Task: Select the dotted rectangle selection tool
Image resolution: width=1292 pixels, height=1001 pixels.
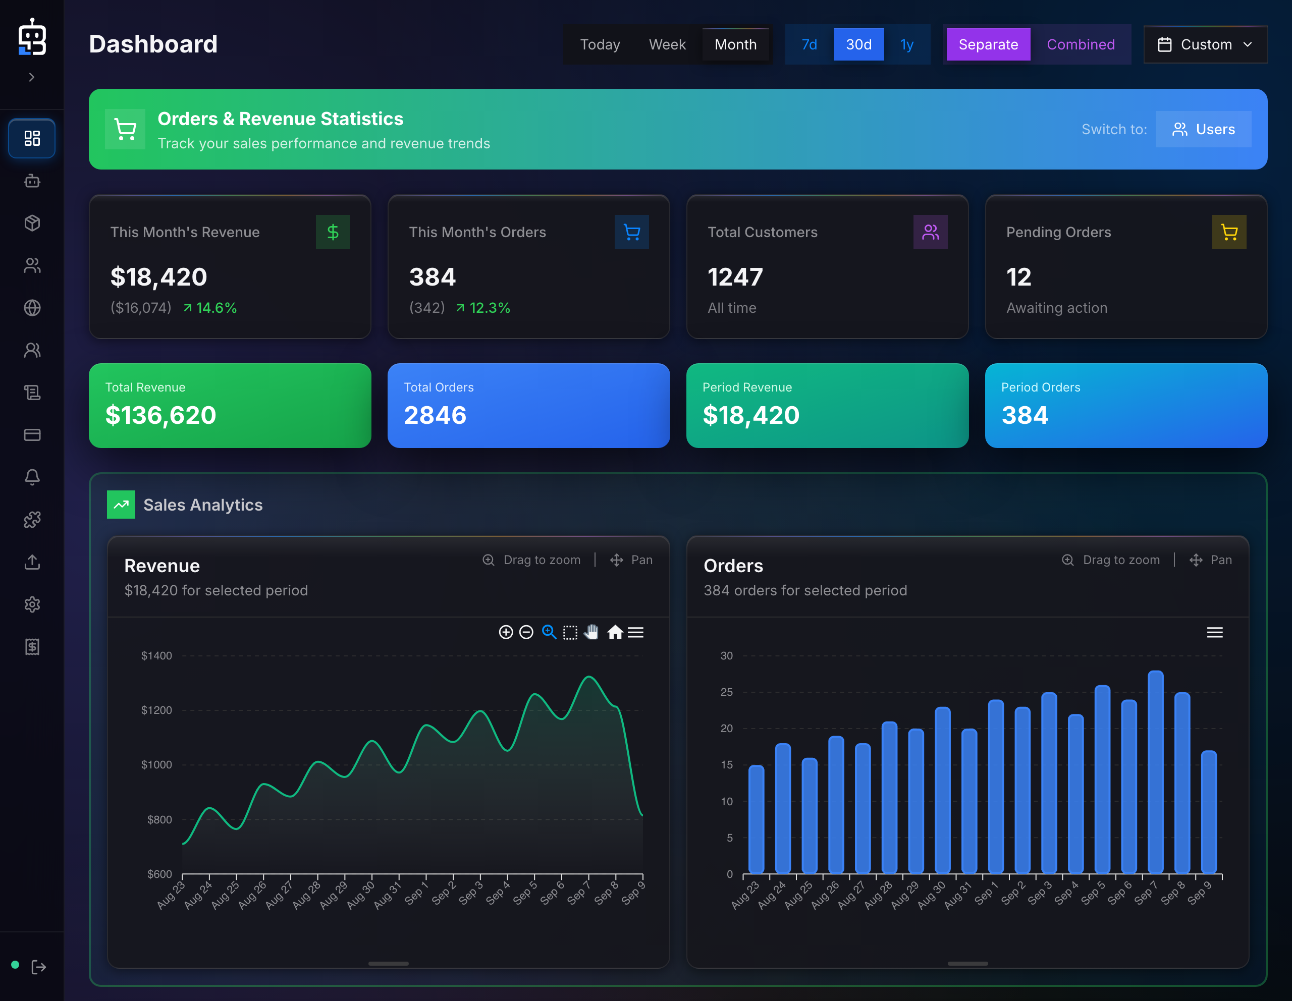Action: click(570, 633)
